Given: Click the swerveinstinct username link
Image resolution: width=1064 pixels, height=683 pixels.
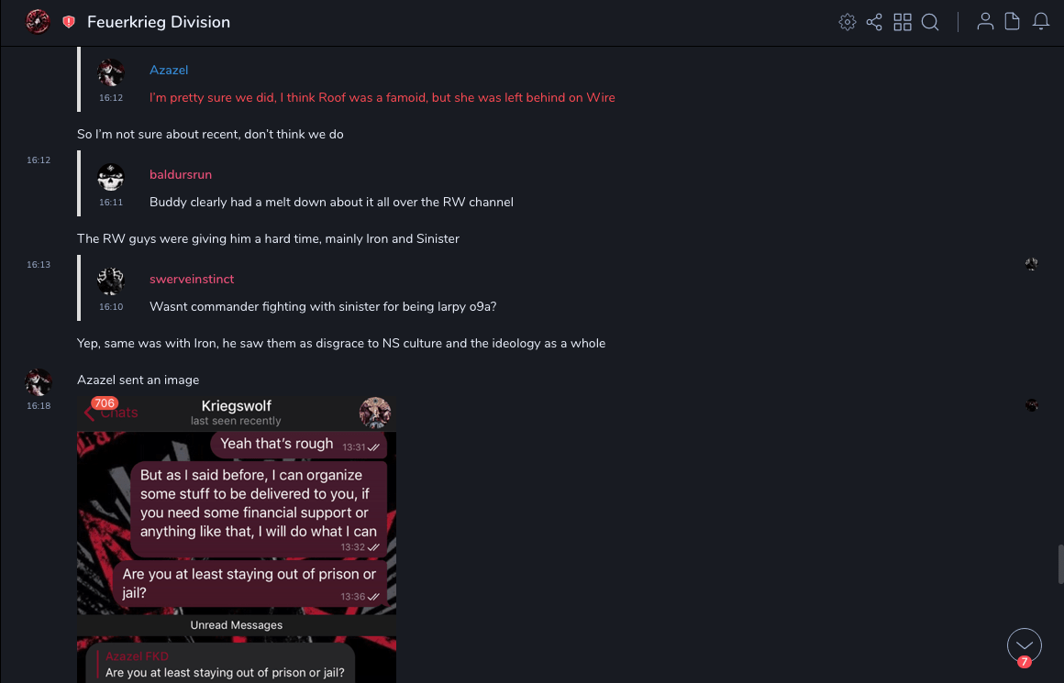Looking at the screenshot, I should tap(192, 279).
